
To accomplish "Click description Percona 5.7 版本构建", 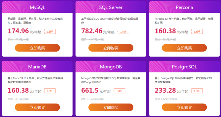I will pyautogui.click(x=184, y=20).
